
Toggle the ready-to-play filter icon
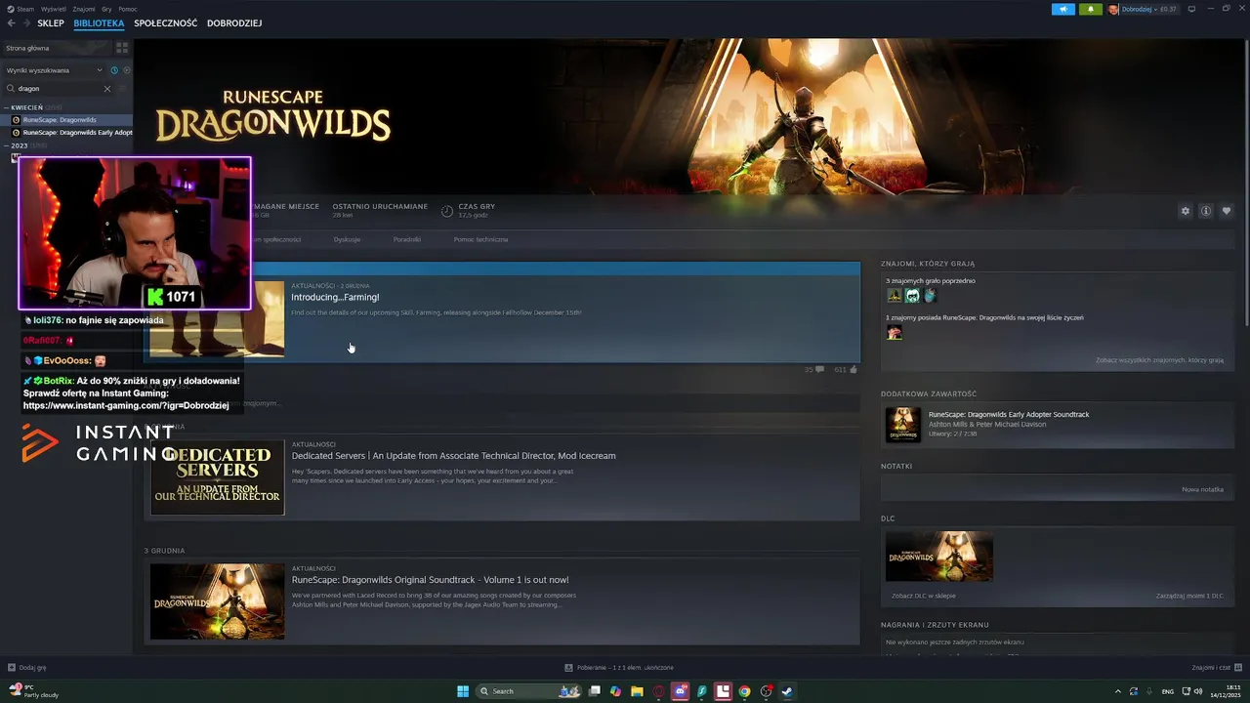tap(127, 70)
